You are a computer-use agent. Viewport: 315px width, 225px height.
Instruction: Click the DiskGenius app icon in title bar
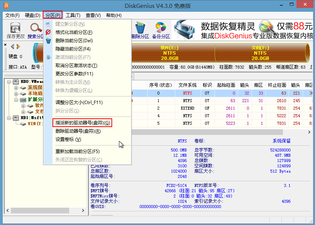6,5
